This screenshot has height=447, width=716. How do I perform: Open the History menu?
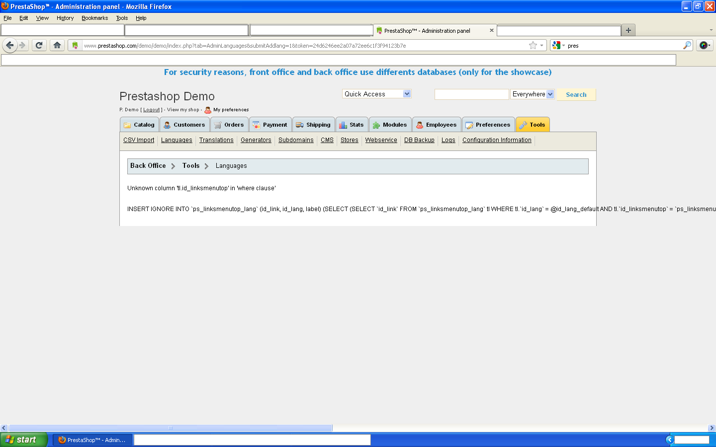65,18
